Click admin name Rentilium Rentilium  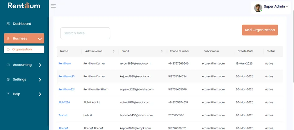point(96,89)
